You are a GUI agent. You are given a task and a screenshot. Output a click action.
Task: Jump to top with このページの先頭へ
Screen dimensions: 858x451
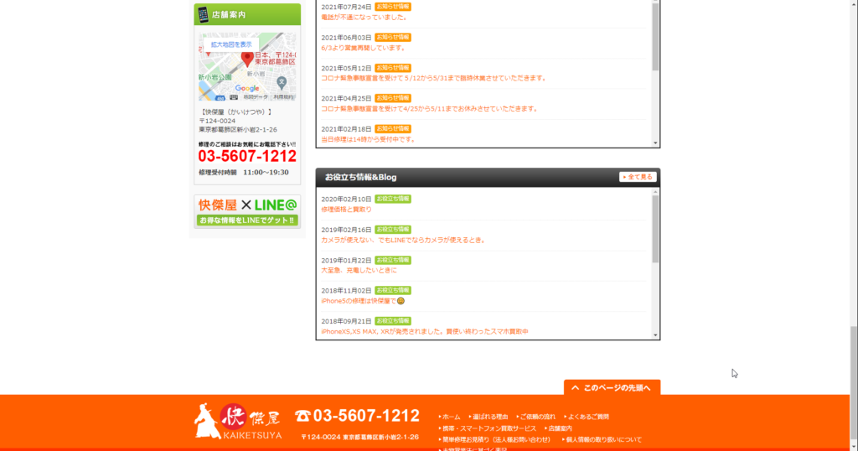pyautogui.click(x=612, y=387)
